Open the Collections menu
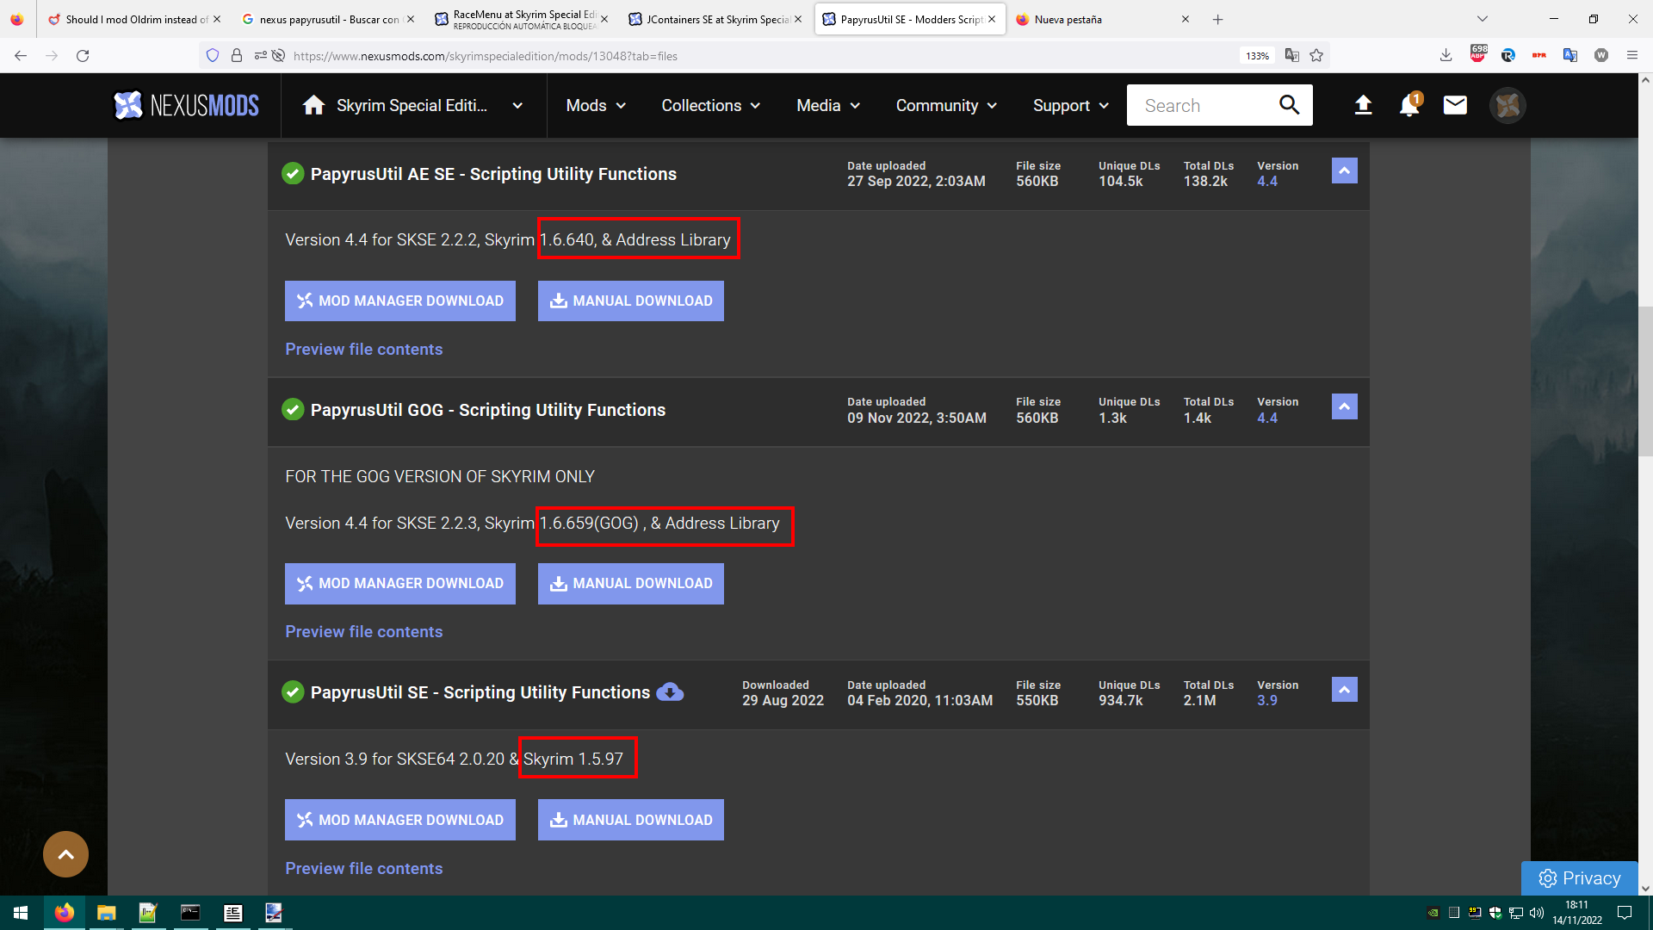Screen dimensions: 1653x930 coord(710,105)
